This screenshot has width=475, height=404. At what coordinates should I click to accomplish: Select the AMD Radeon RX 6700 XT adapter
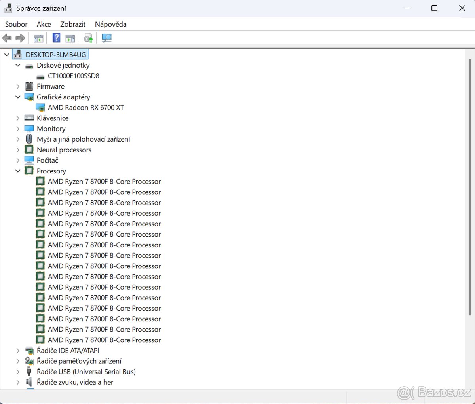pyautogui.click(x=85, y=108)
